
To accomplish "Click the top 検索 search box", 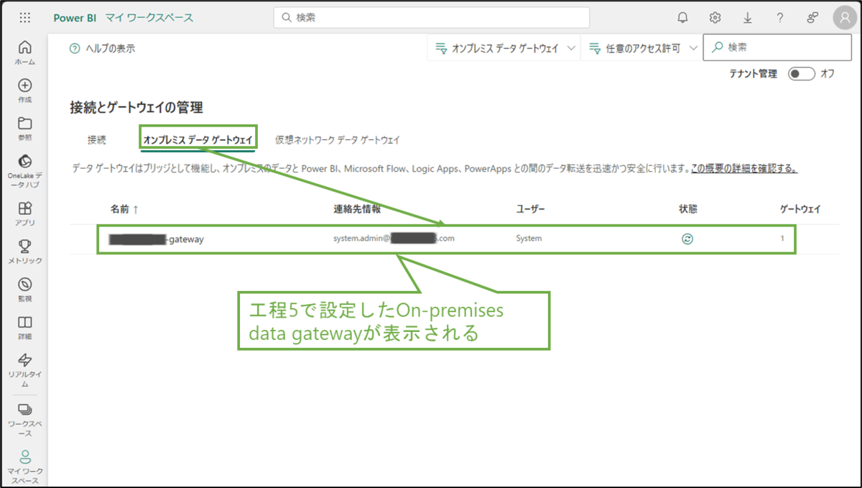I will (x=431, y=17).
